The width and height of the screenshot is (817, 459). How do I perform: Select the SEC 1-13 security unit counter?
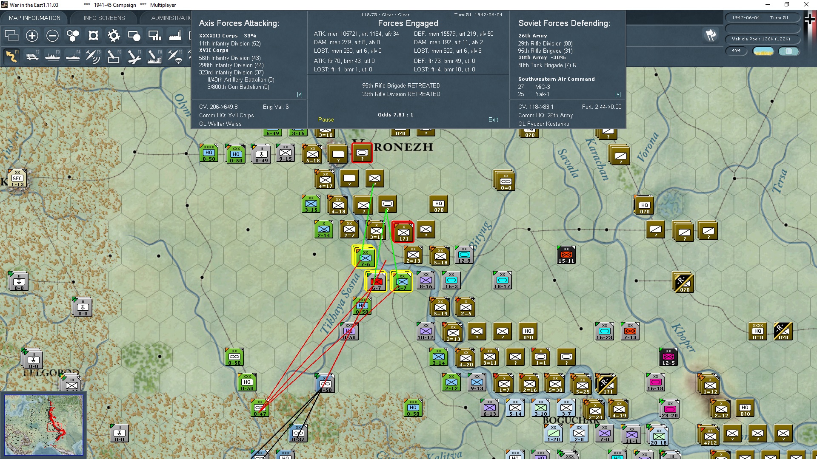pyautogui.click(x=17, y=178)
